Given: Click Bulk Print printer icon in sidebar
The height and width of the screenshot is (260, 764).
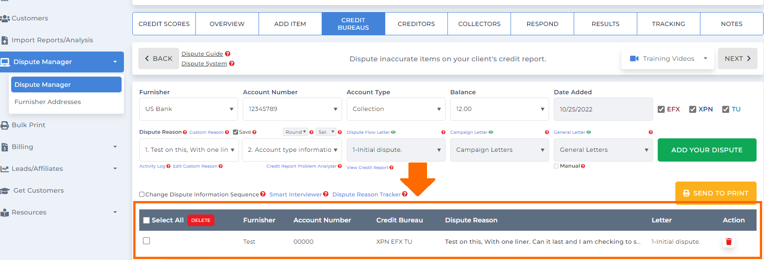Looking at the screenshot, I should [5, 125].
